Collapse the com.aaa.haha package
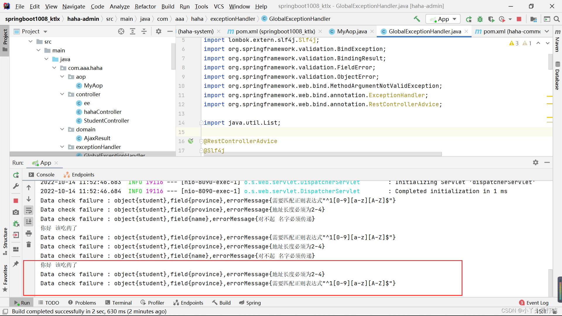 (x=54, y=68)
